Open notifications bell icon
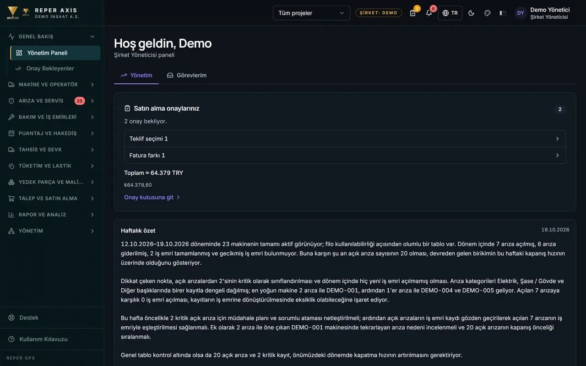The height and width of the screenshot is (366, 586). 429,13
